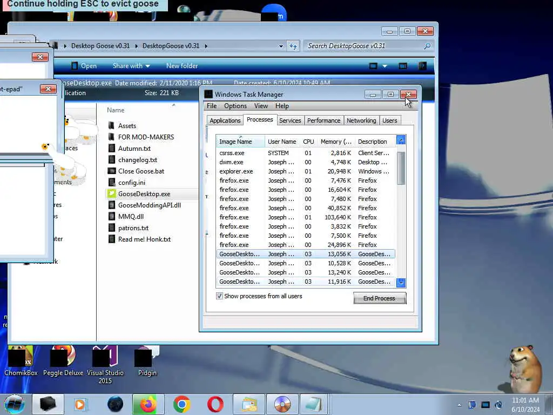Sort processes by User Name column
Viewport: 553px width, 415px height.
(282, 142)
